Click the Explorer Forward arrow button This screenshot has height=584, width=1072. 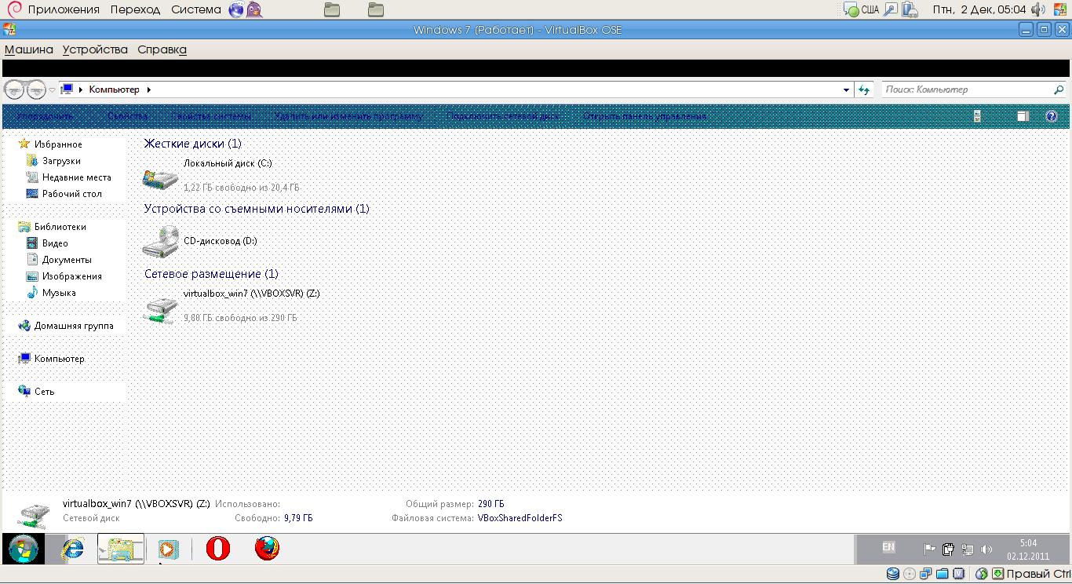pos(36,89)
